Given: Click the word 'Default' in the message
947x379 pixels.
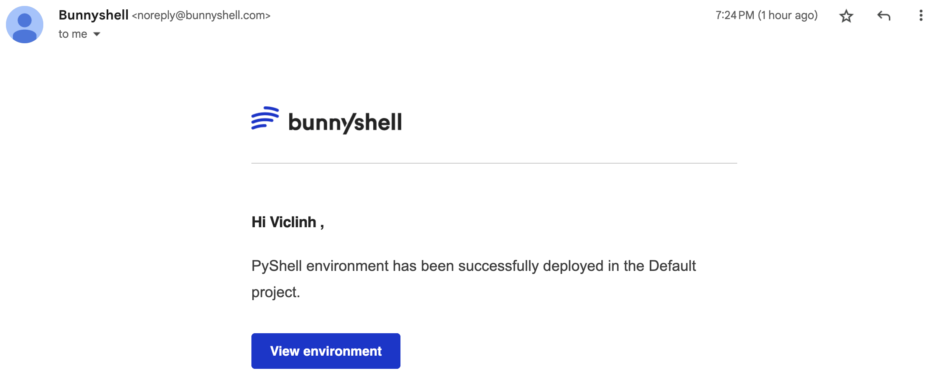Looking at the screenshot, I should coord(672,266).
